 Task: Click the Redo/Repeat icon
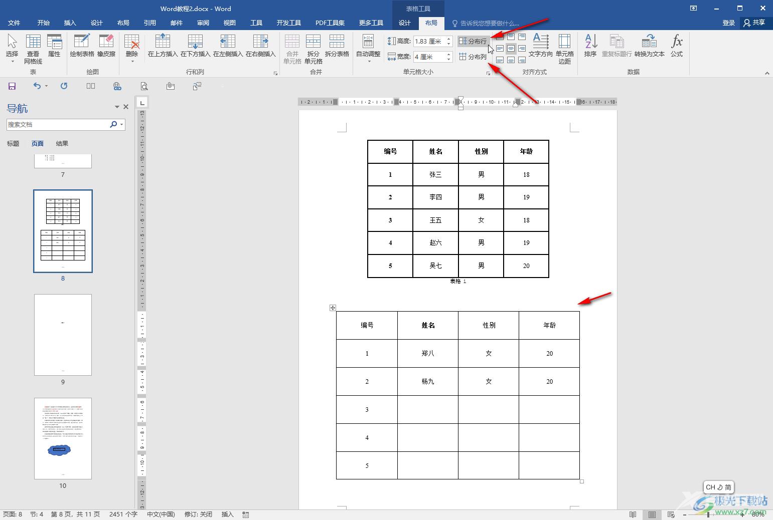[x=64, y=86]
